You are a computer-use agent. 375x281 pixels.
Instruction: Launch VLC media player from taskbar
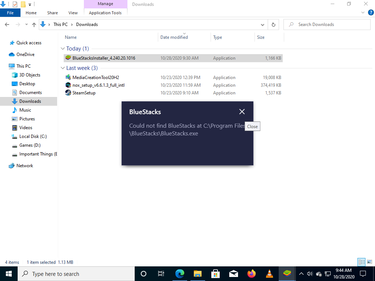[269, 274]
